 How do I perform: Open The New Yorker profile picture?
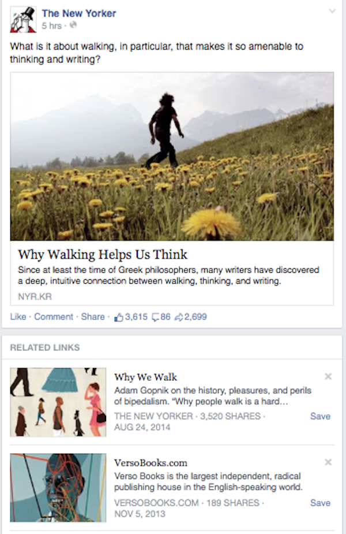(x=23, y=20)
